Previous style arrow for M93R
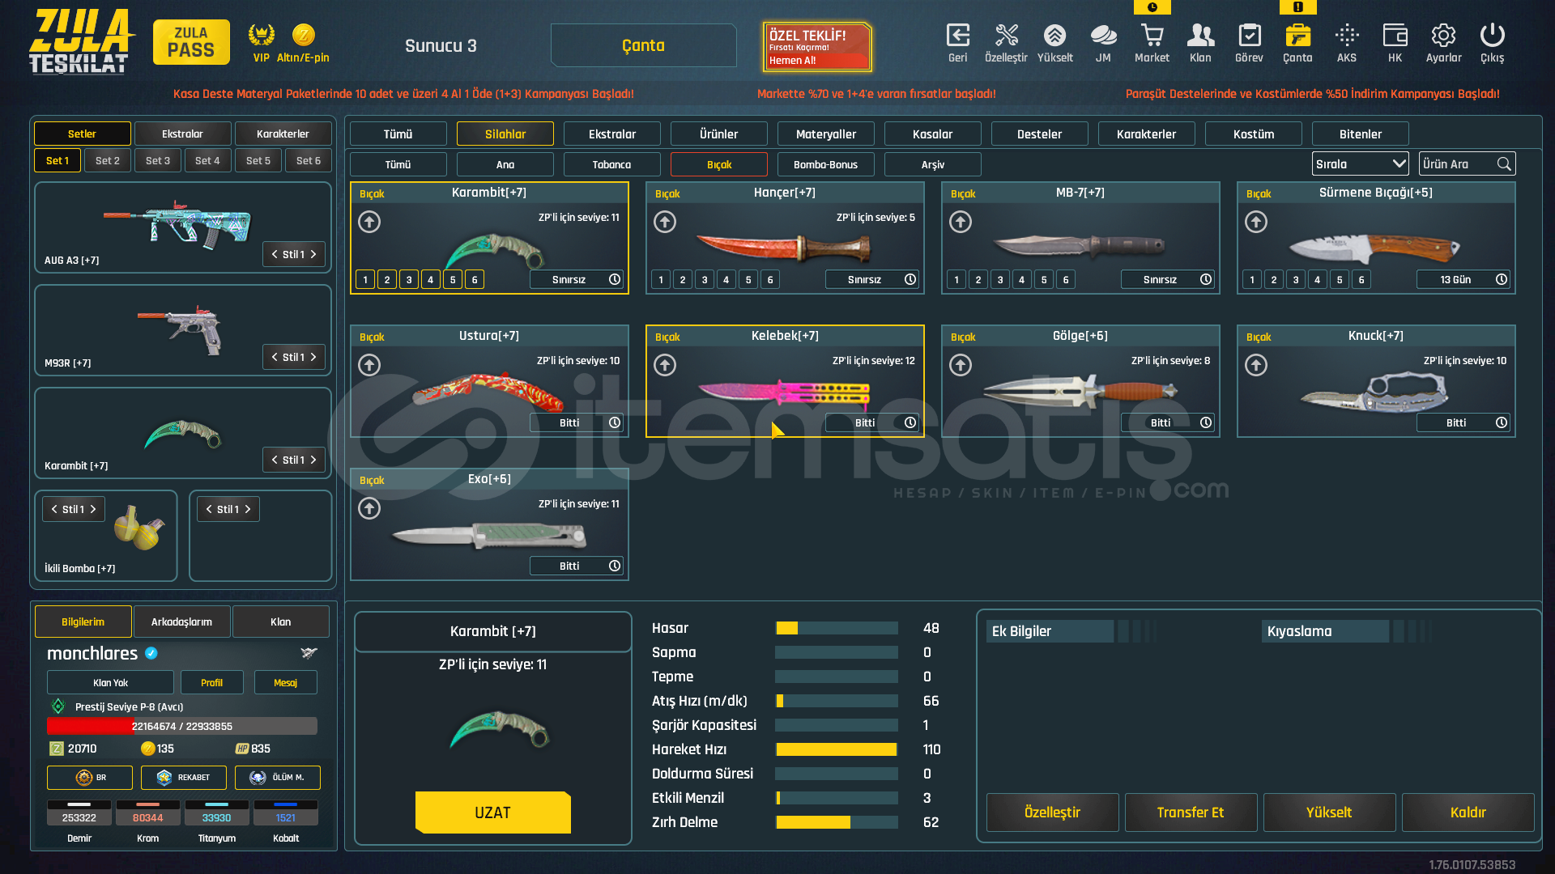This screenshot has width=1555, height=874. tap(275, 357)
